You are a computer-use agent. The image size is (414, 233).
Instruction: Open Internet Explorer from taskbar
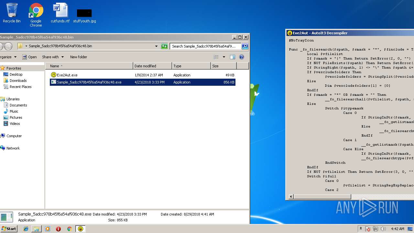click(x=26, y=229)
